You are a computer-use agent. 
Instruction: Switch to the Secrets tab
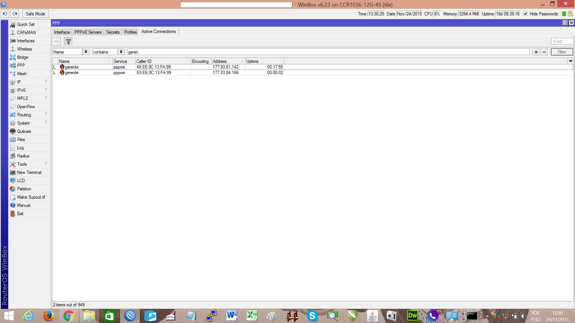pyautogui.click(x=113, y=32)
